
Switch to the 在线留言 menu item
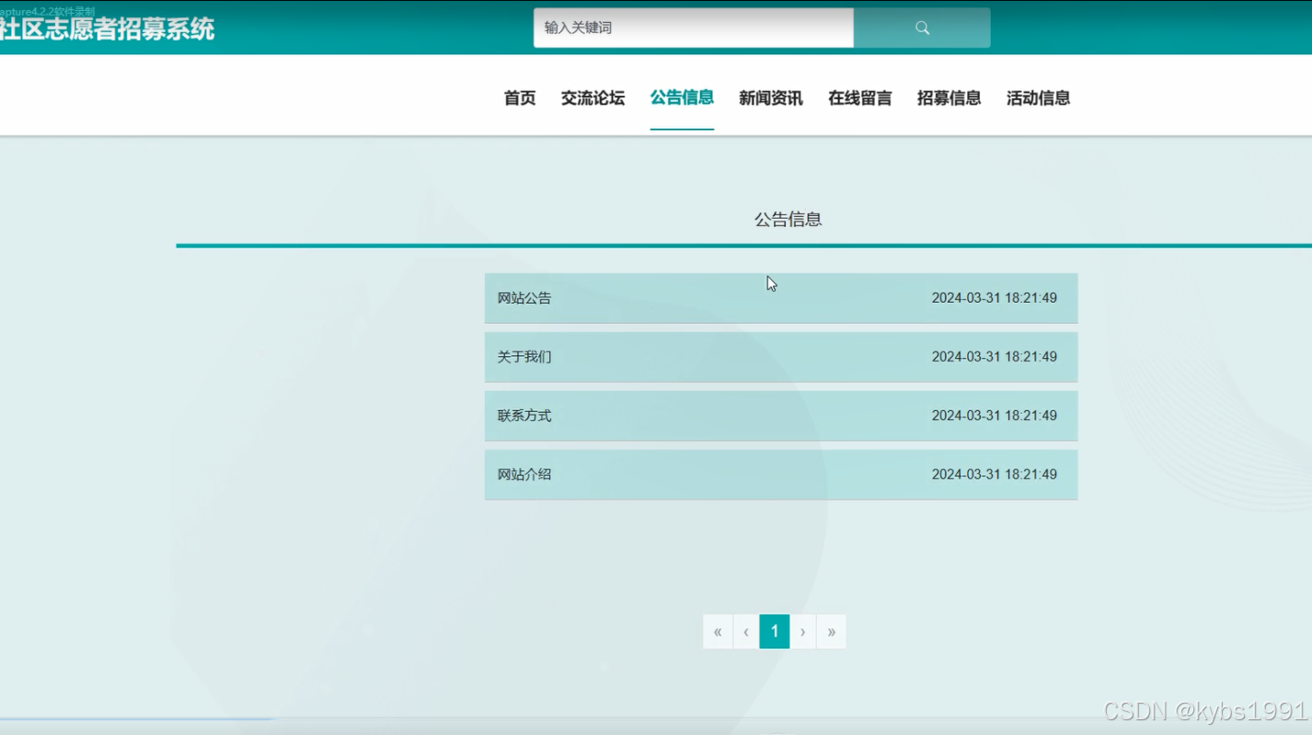pyautogui.click(x=859, y=98)
